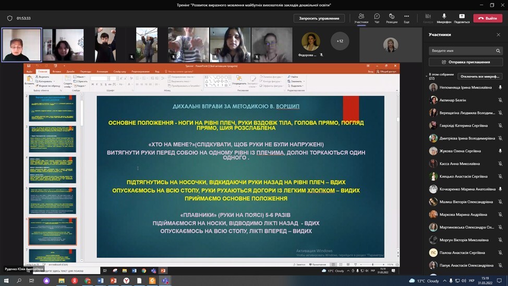Click the Руденко Юлія presenter video tile

22,45
